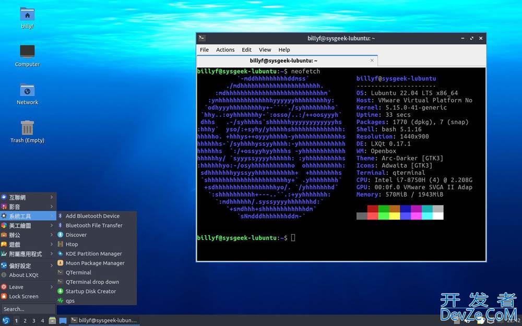Open the Actions menu in QTerminal
Viewport: 522px width, 326px height.
(225, 50)
